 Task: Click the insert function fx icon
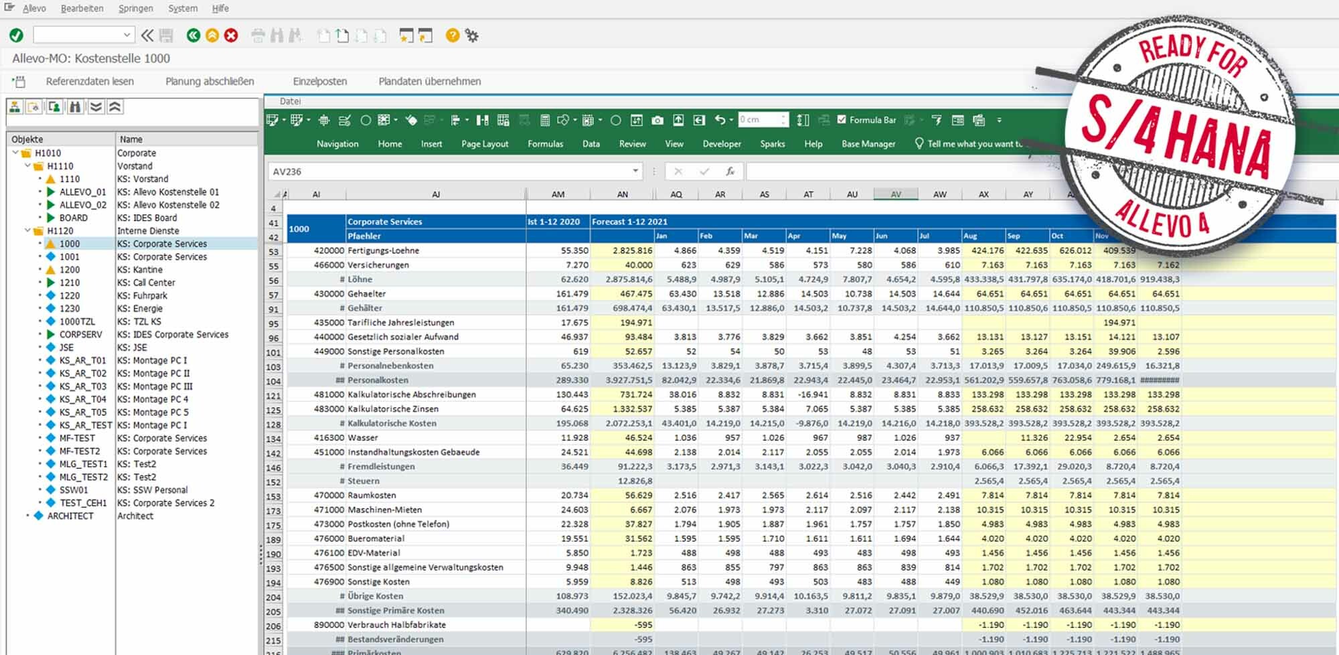[x=730, y=171]
